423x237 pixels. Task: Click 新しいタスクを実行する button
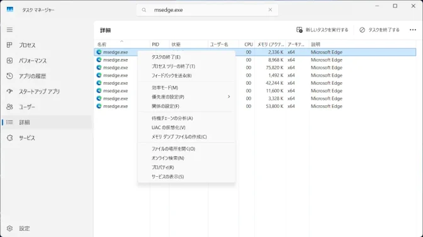tap(322, 30)
